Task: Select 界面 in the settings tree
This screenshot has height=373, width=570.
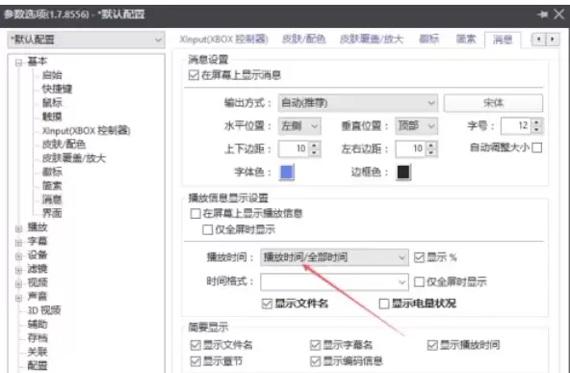Action: click(52, 213)
